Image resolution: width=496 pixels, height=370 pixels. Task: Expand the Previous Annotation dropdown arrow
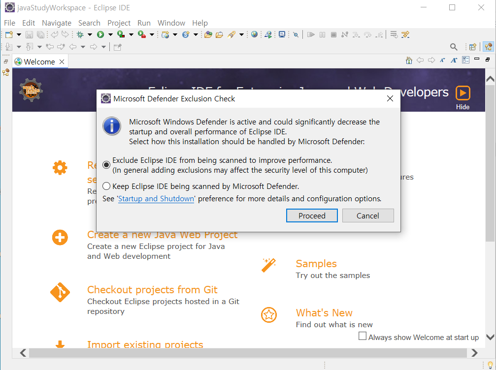pyautogui.click(x=39, y=47)
